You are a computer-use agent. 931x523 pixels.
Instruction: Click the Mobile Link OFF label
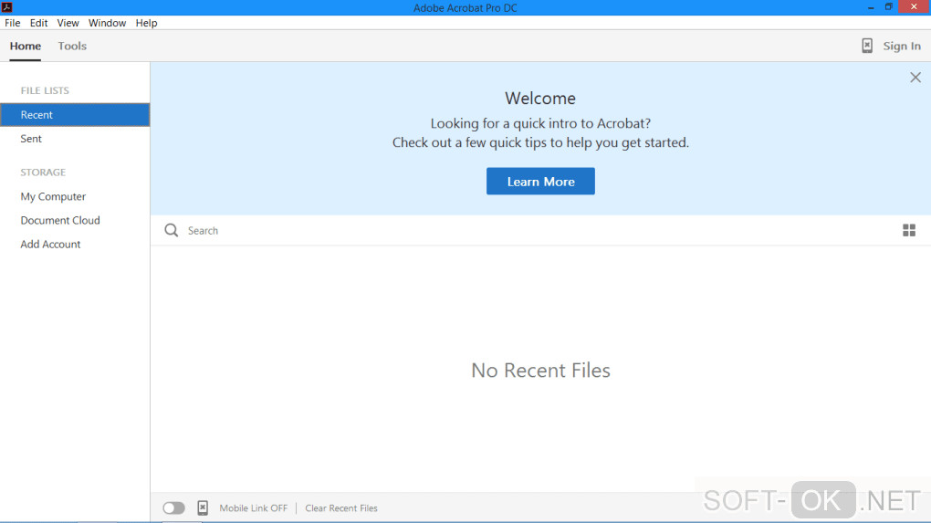point(254,508)
